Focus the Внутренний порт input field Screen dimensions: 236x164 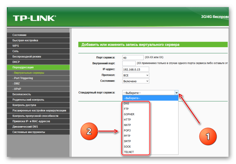(129, 63)
